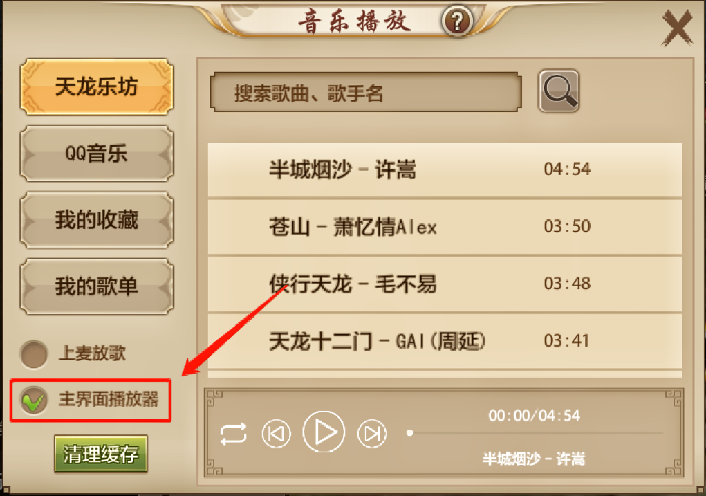Select the song 侠行天龙 - 毛不易
The width and height of the screenshot is (706, 496).
point(445,284)
